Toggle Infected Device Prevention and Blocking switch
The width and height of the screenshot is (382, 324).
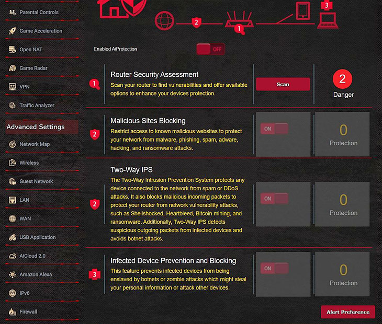coord(274,268)
